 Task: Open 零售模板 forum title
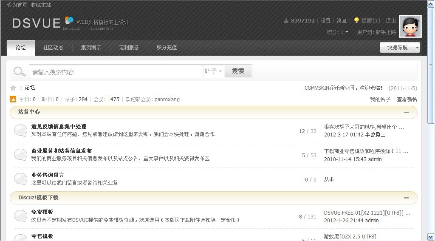[42, 236]
